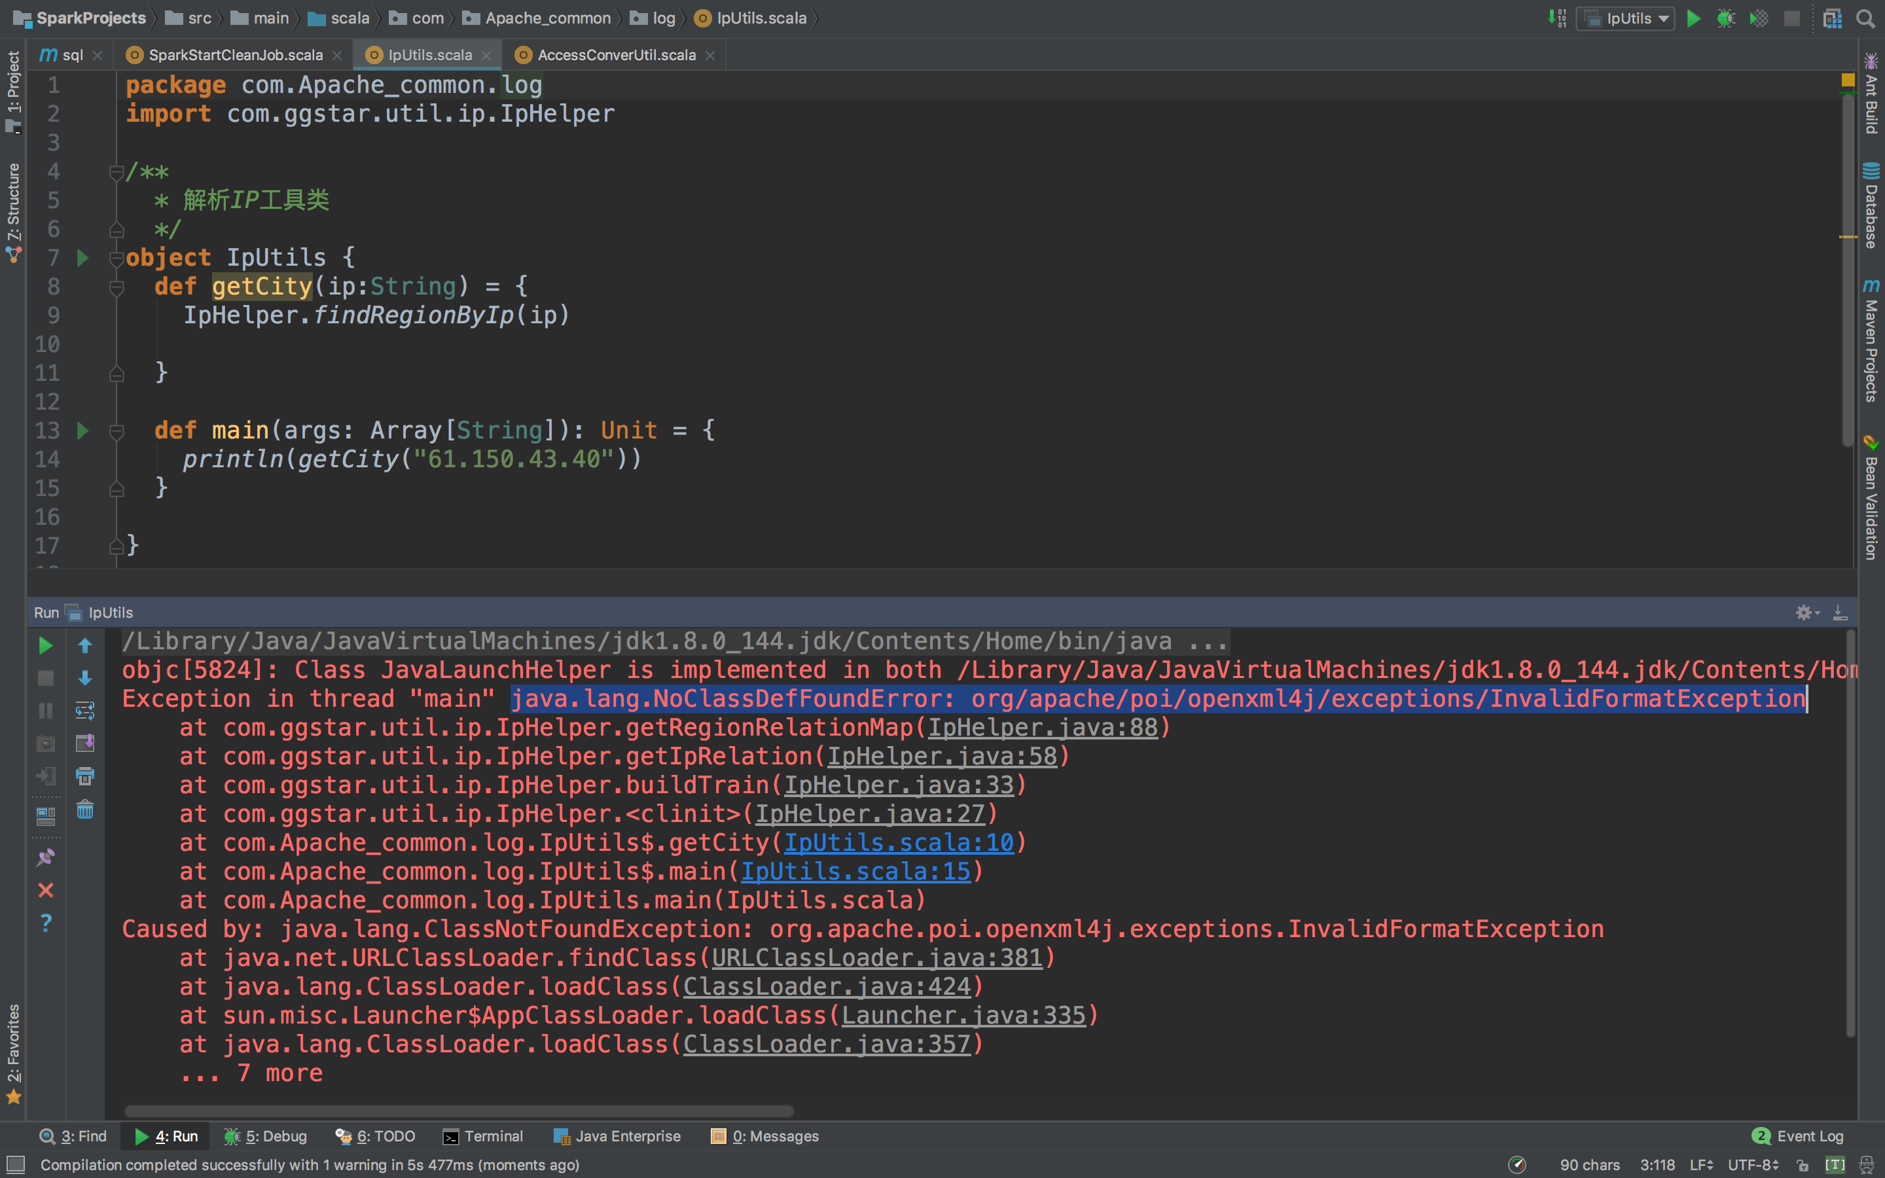This screenshot has width=1885, height=1178.
Task: Click the blue up-arrow in Run panel
Action: (x=85, y=646)
